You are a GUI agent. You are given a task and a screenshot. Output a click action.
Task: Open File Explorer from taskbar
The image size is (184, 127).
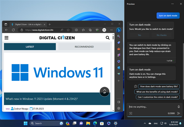88,123
